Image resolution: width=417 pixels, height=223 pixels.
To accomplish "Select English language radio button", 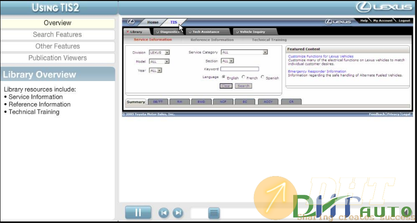I will [x=224, y=77].
